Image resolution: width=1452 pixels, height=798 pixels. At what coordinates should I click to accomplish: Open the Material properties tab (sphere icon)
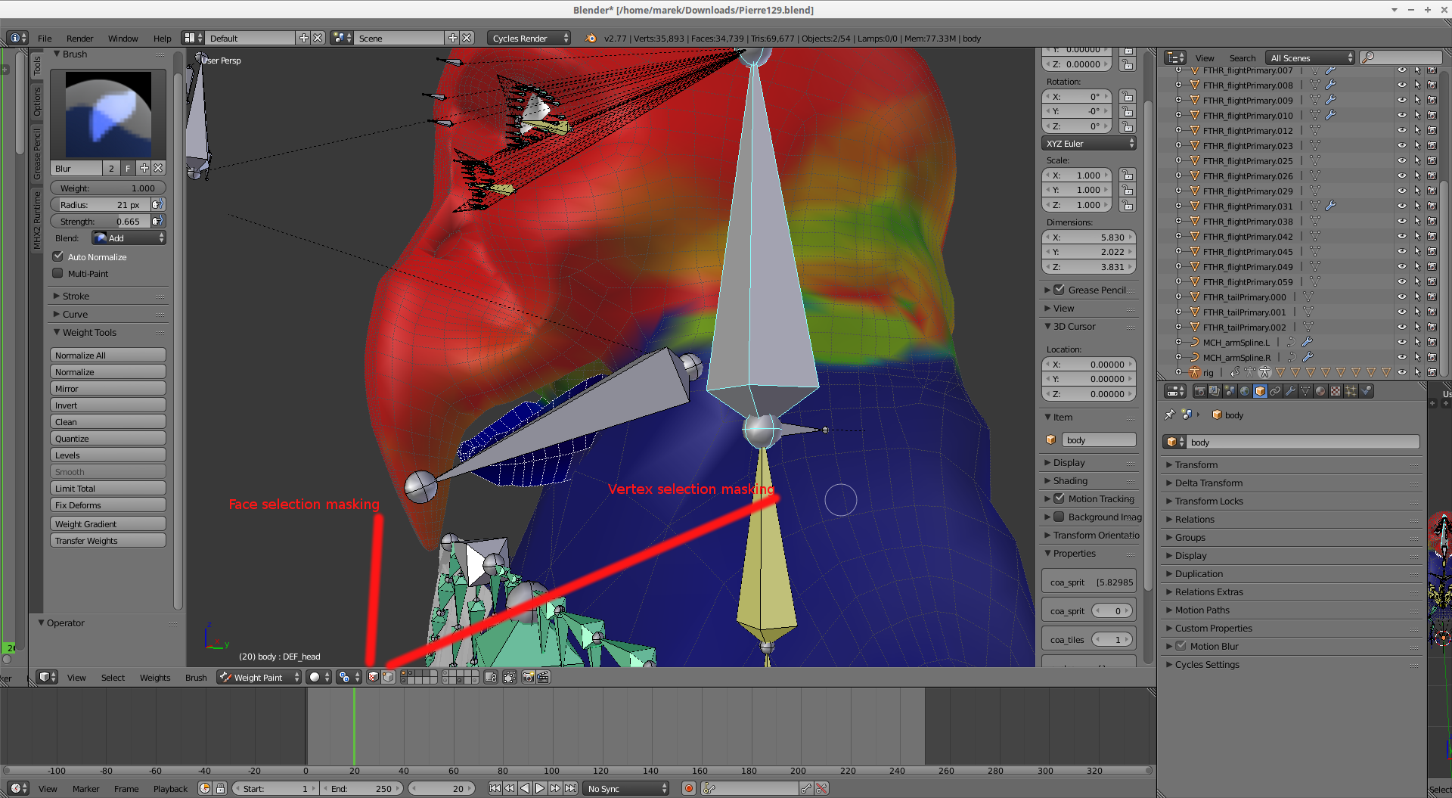1320,391
